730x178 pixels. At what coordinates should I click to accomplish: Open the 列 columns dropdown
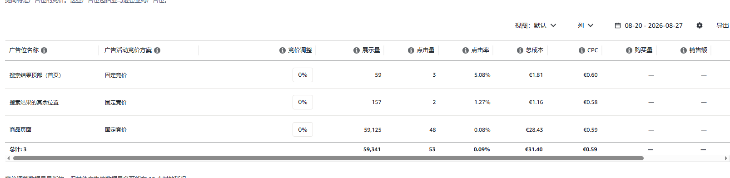(586, 25)
